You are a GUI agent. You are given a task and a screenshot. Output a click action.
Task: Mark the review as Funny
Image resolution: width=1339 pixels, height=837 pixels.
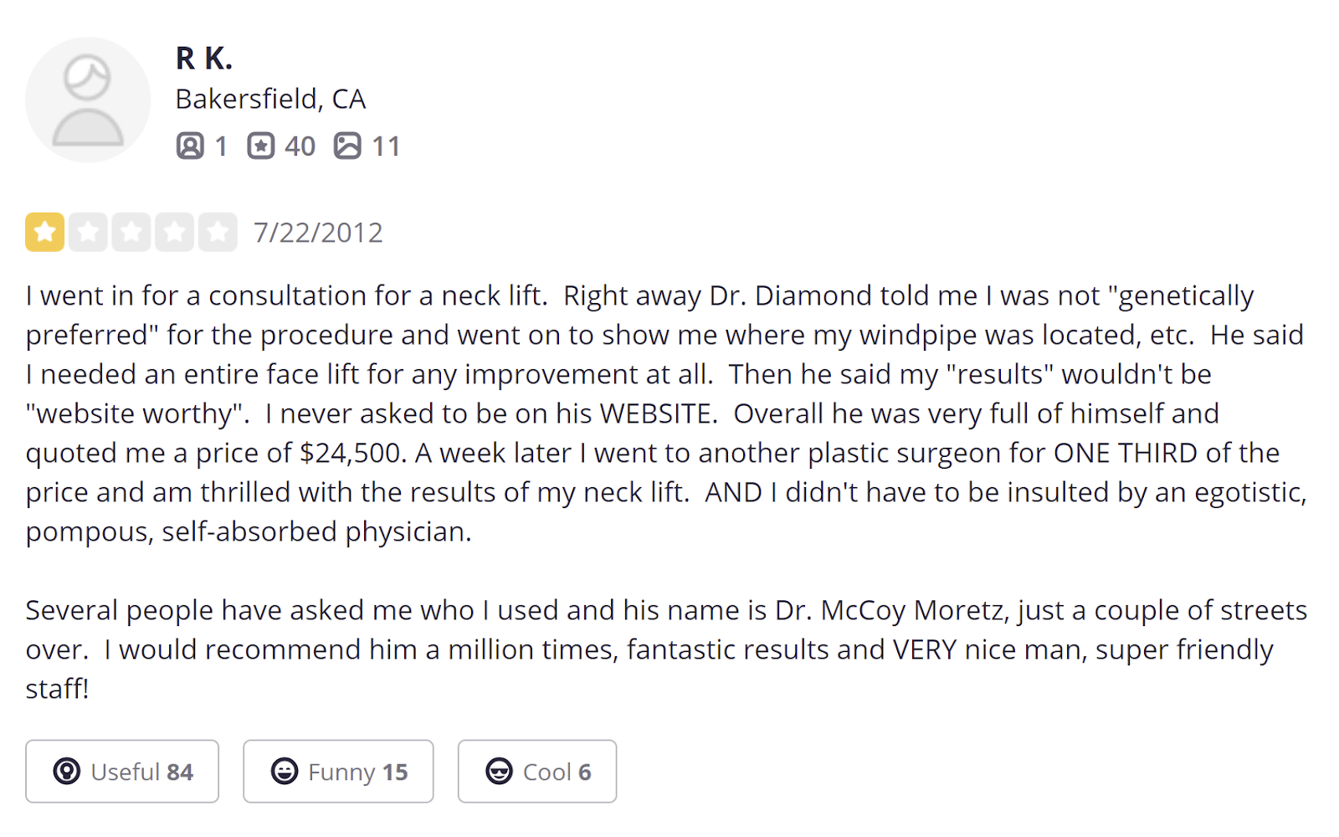pyautogui.click(x=338, y=771)
